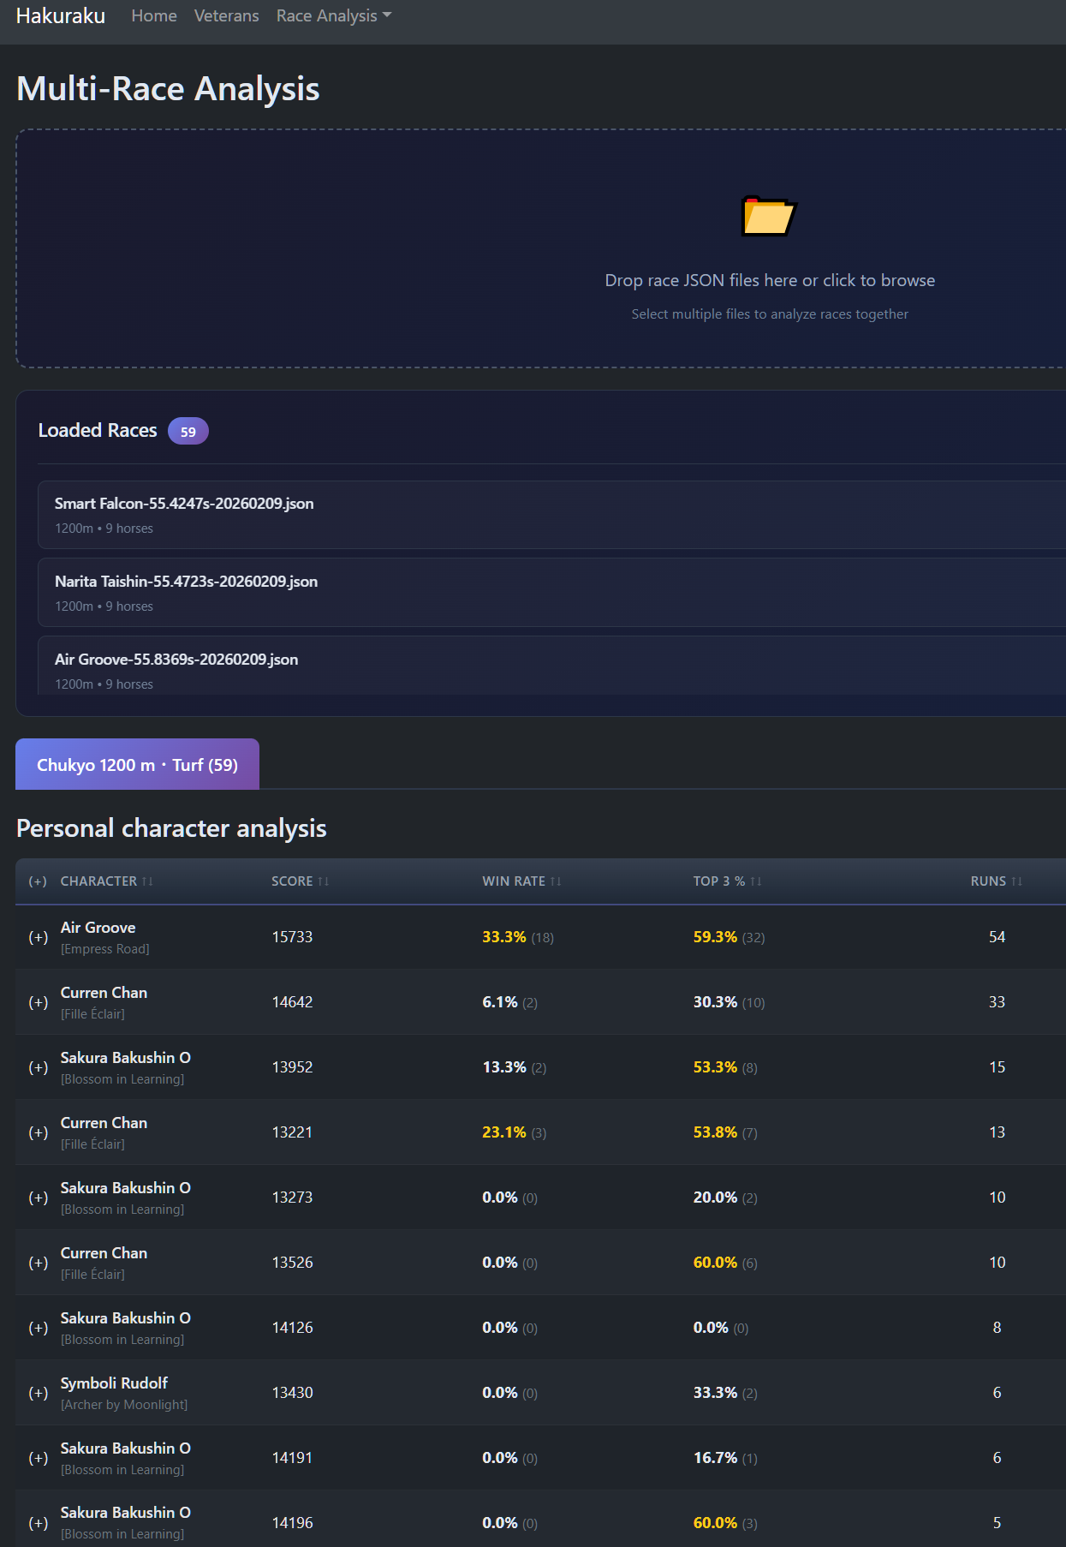The height and width of the screenshot is (1547, 1066).
Task: Click win rate 13.3% (2)
Action: pyautogui.click(x=515, y=1067)
